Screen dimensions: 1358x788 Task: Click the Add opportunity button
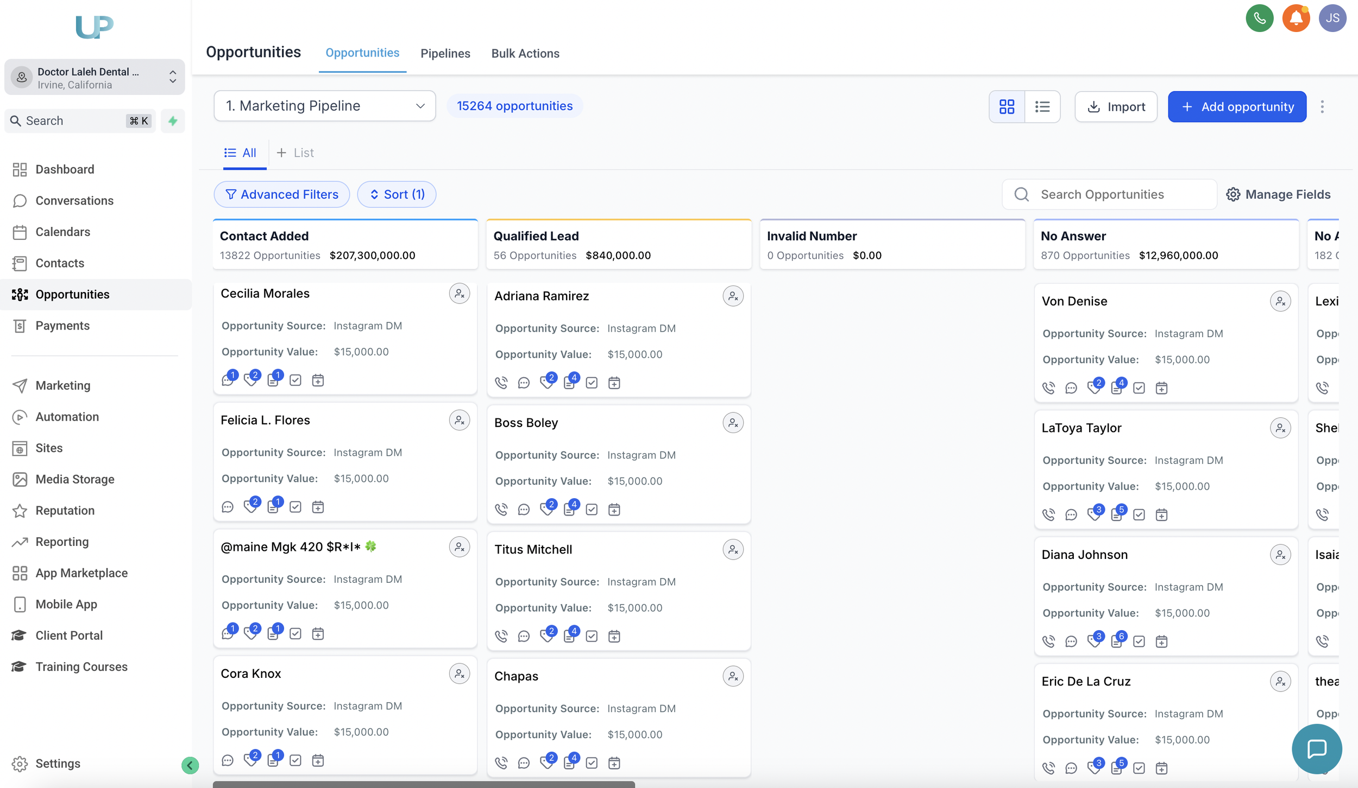(1237, 107)
